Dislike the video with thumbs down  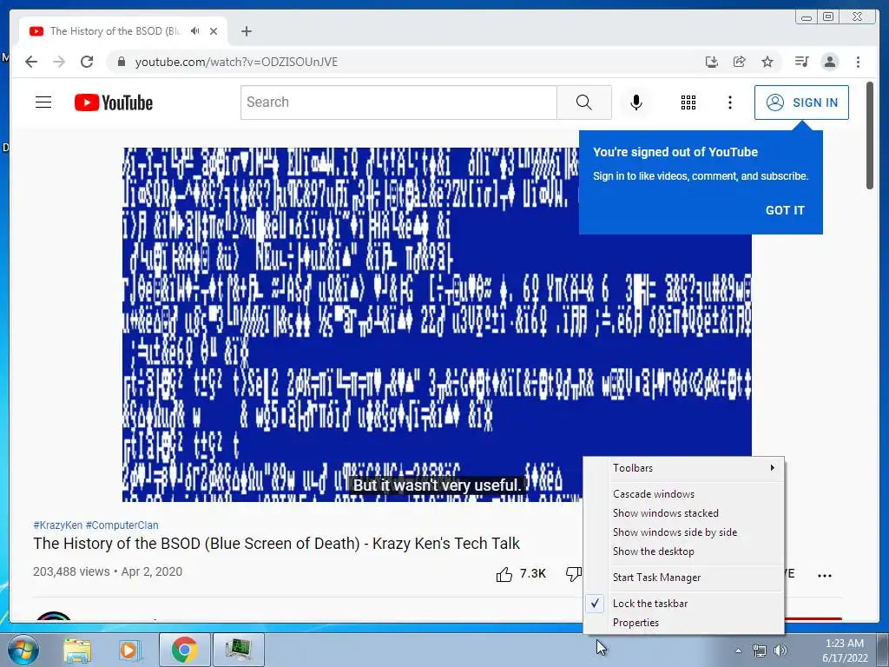coord(574,574)
